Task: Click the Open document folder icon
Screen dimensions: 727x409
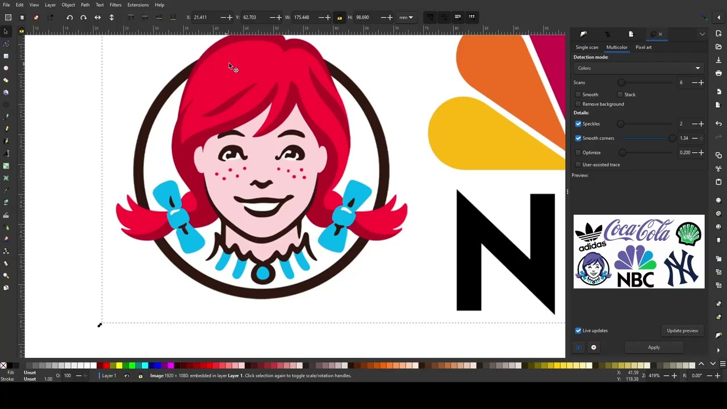Action: [x=718, y=47]
